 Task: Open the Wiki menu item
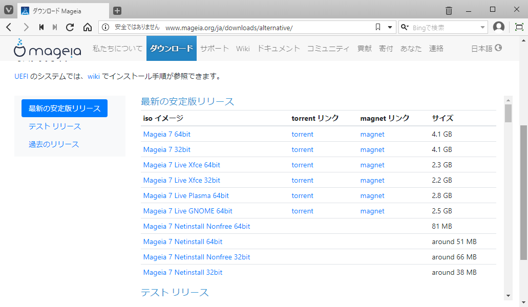243,49
